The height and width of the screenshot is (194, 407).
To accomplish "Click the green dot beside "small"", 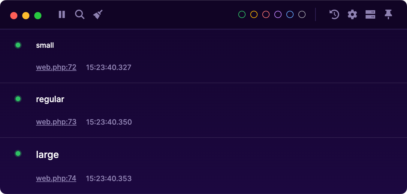I will [x=18, y=45].
